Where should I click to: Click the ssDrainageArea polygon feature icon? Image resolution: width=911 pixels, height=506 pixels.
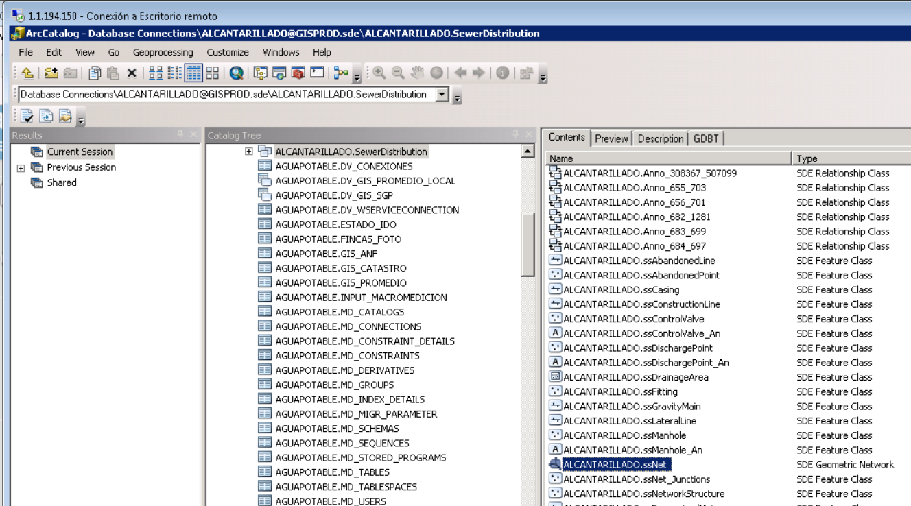[556, 377]
